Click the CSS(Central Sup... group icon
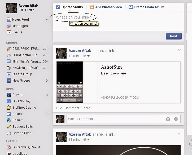This screenshot has width=192, height=155. [x=9, y=55]
